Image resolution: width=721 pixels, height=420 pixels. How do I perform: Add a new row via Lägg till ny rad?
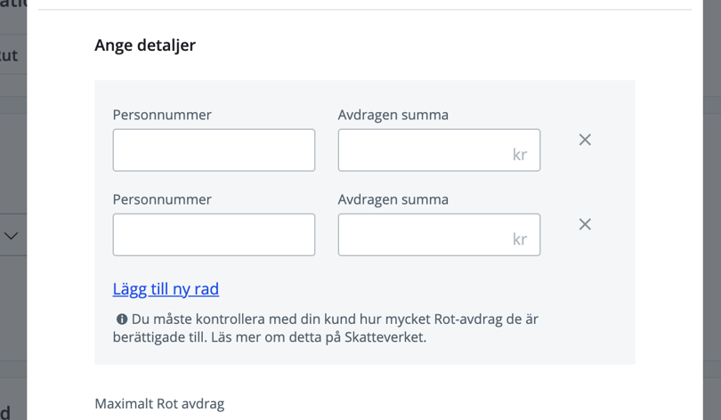pyautogui.click(x=166, y=289)
